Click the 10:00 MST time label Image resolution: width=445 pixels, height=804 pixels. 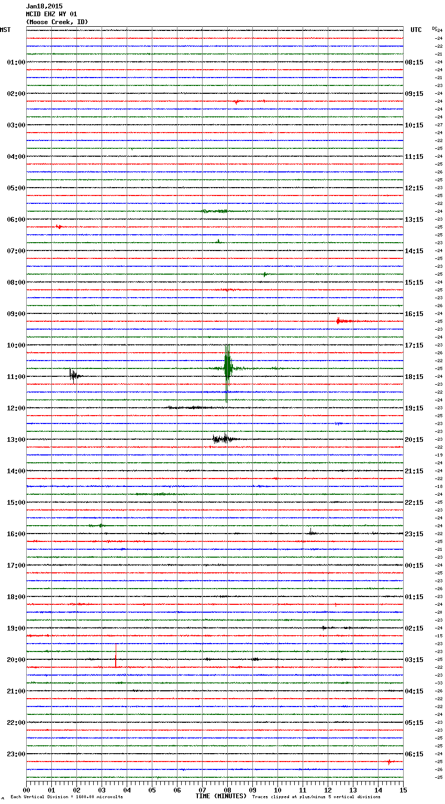pos(16,345)
